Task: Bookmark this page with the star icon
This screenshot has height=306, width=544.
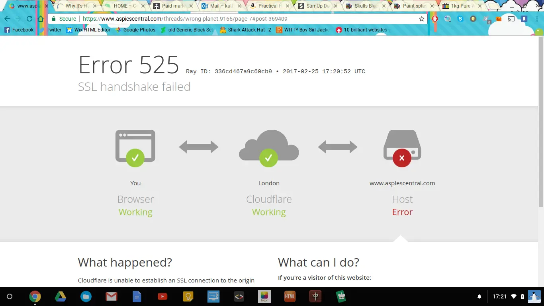Action: pyautogui.click(x=422, y=19)
